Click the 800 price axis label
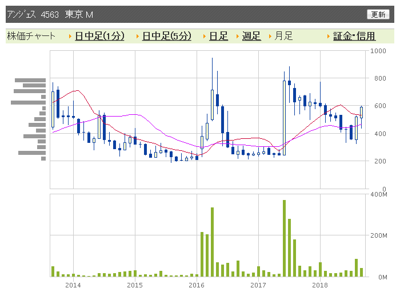 tap(380, 78)
